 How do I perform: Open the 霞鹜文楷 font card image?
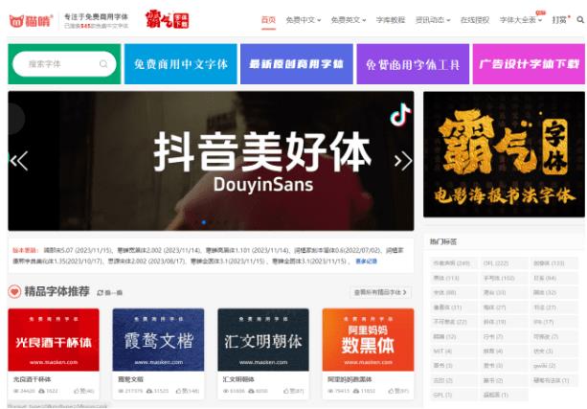158,340
